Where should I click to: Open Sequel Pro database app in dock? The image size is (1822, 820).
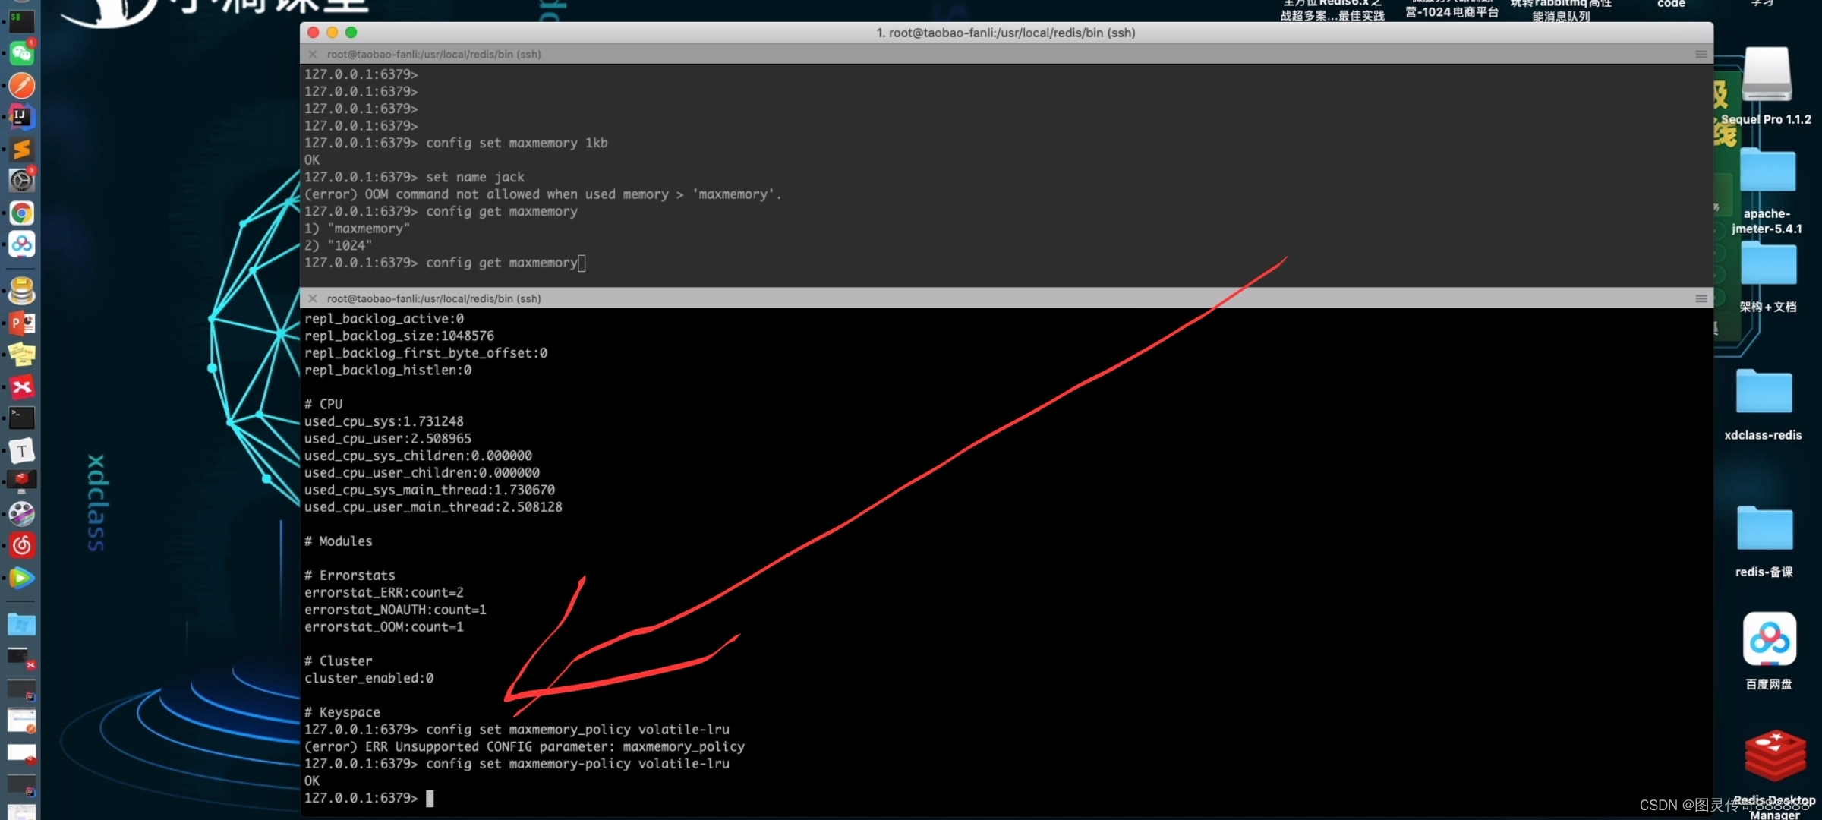pos(21,291)
